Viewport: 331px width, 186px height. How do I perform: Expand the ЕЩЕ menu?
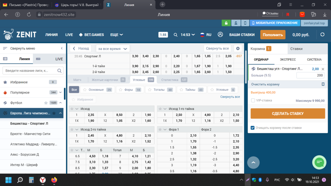pyautogui.click(x=117, y=35)
